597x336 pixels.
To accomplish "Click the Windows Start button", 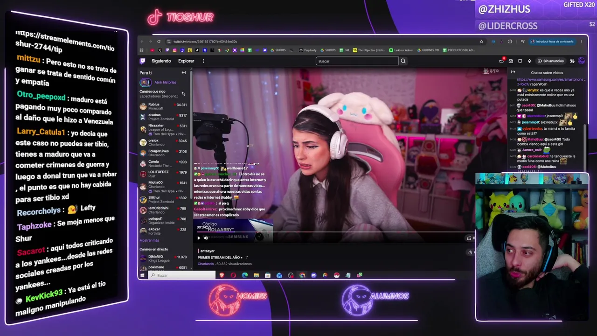I will (142, 275).
